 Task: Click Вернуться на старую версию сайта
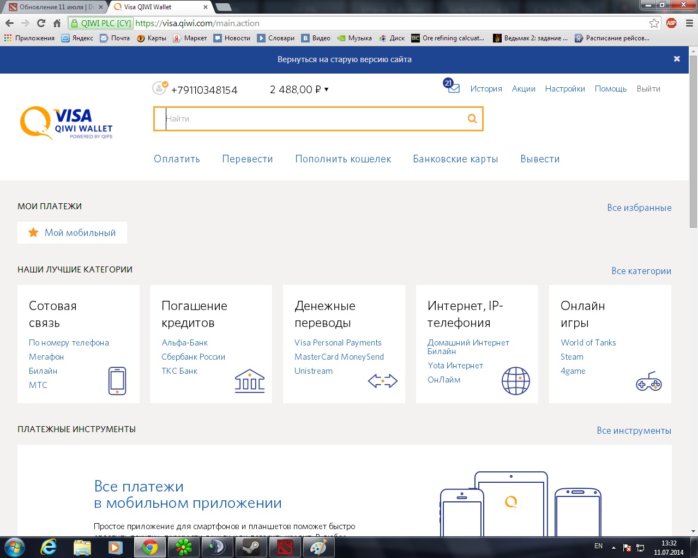[x=345, y=59]
